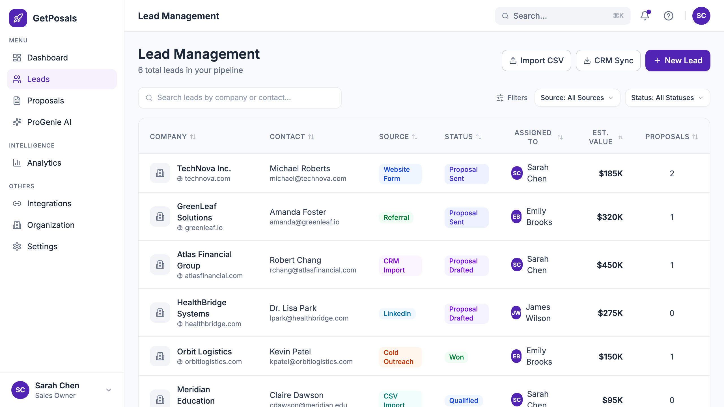Image resolution: width=724 pixels, height=407 pixels.
Task: Click globe icon beside orbitlogistics.com
Action: coord(180,362)
